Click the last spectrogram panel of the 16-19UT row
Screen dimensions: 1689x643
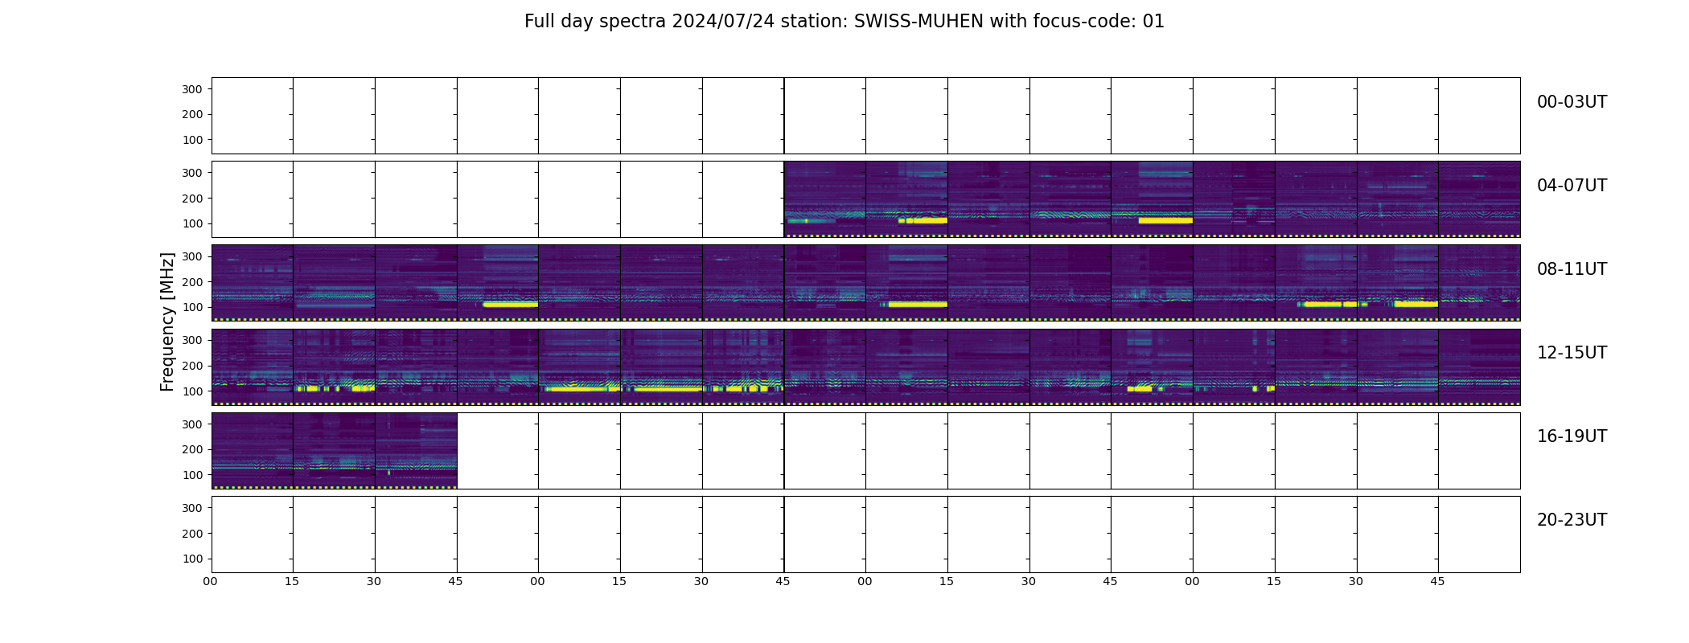pyautogui.click(x=416, y=451)
